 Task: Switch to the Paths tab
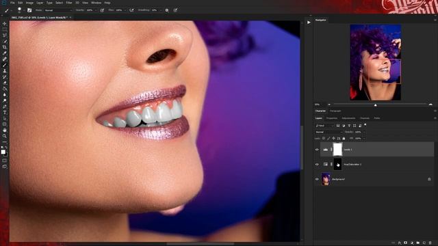[377, 118]
